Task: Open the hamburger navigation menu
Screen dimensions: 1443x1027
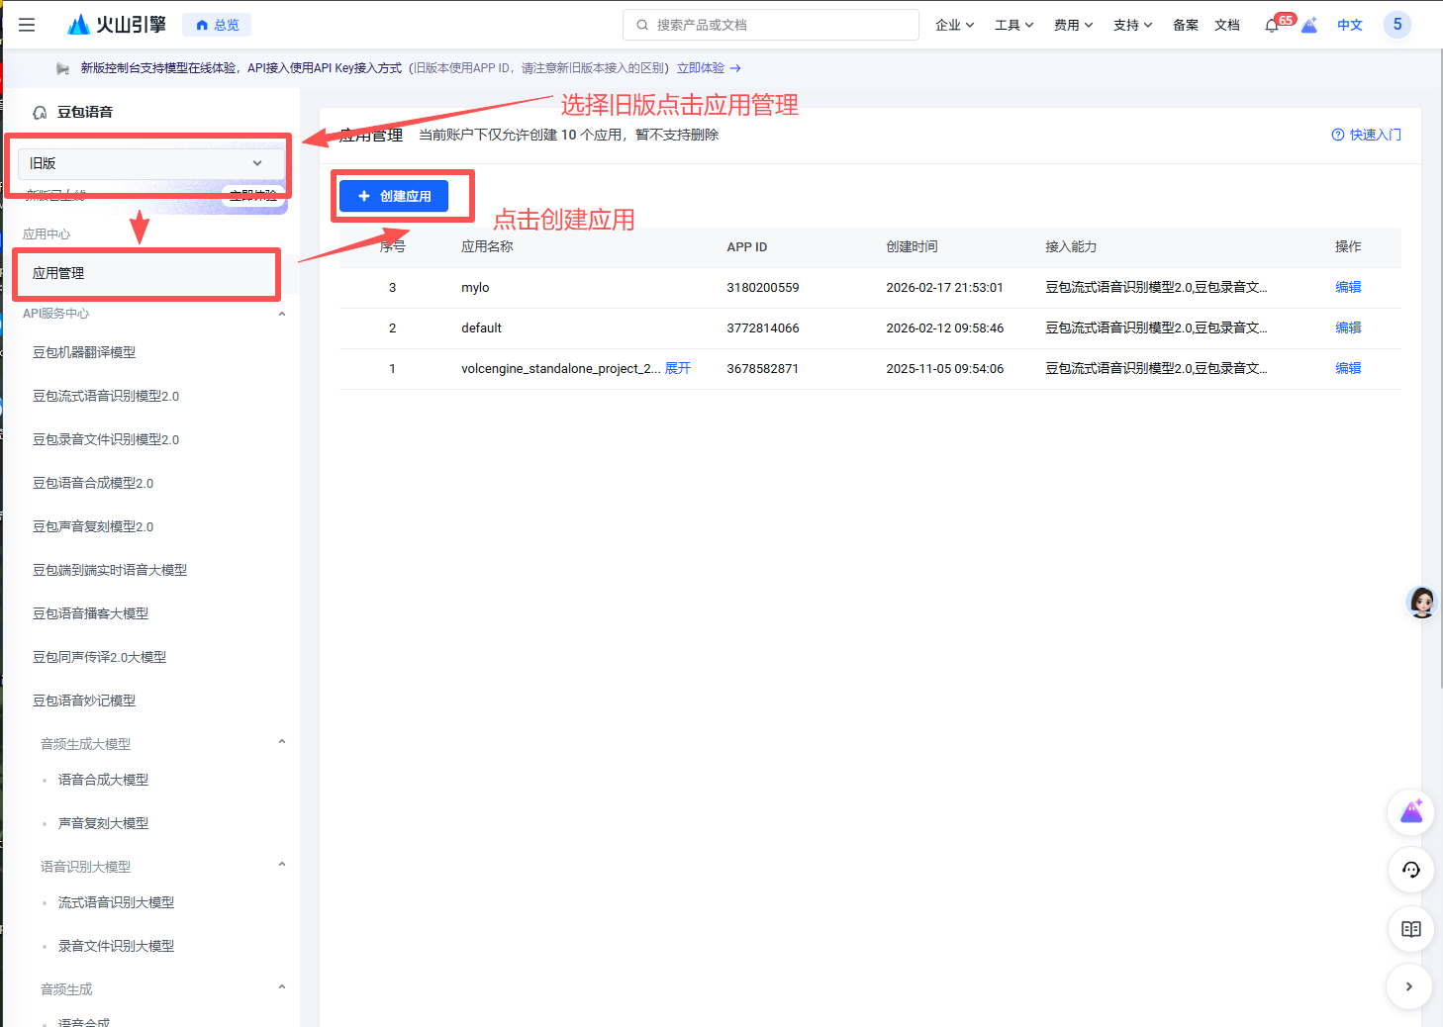Action: tap(27, 25)
